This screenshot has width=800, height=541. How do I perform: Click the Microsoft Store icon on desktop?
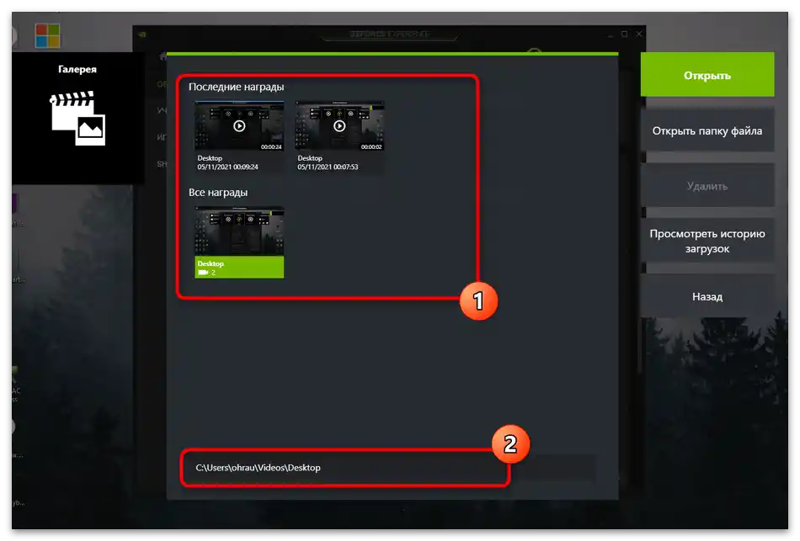[47, 35]
